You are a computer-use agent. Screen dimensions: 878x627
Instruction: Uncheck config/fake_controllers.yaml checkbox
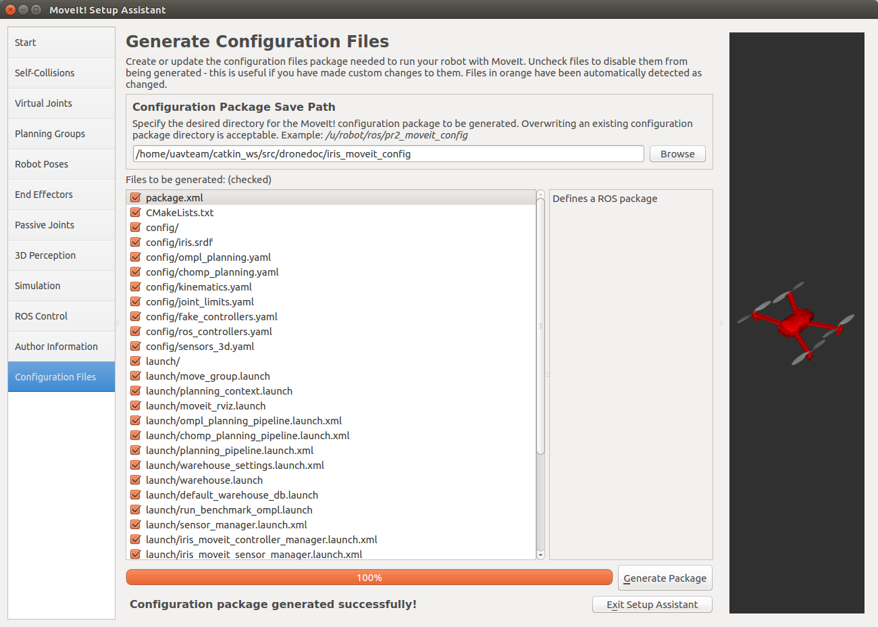(x=135, y=317)
